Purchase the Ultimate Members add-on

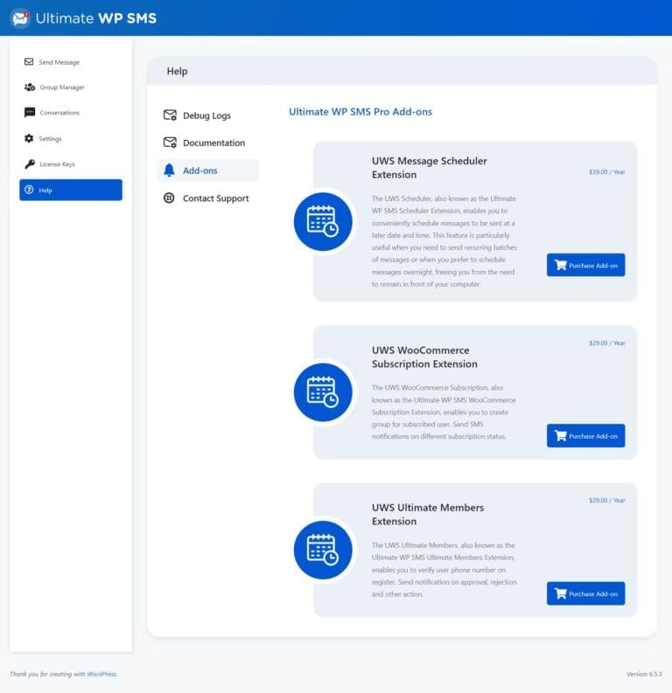pyautogui.click(x=585, y=593)
